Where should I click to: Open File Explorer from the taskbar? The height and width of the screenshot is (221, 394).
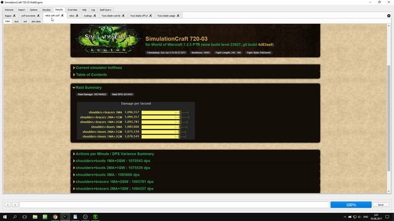[35, 217]
